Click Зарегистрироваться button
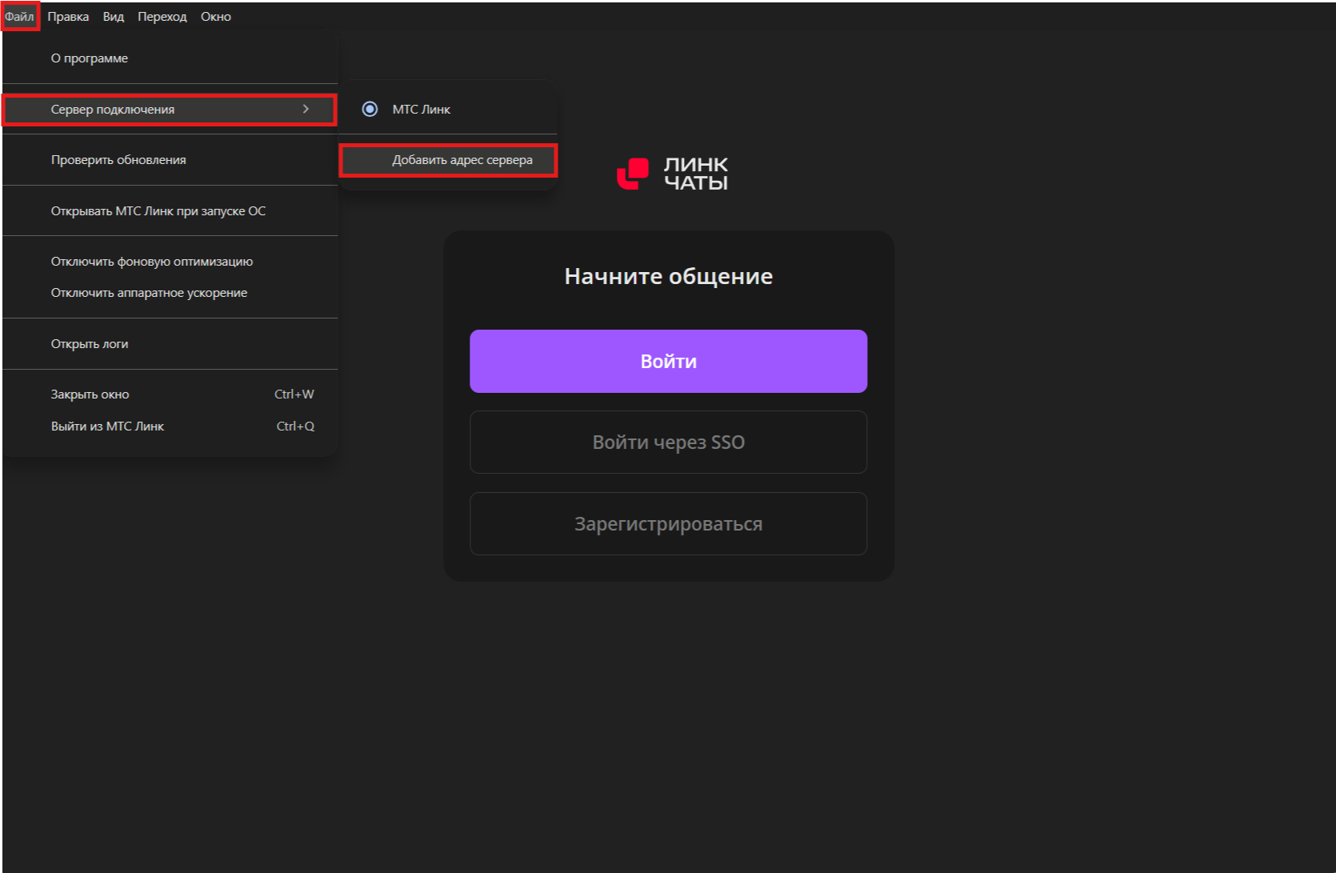 tap(668, 523)
